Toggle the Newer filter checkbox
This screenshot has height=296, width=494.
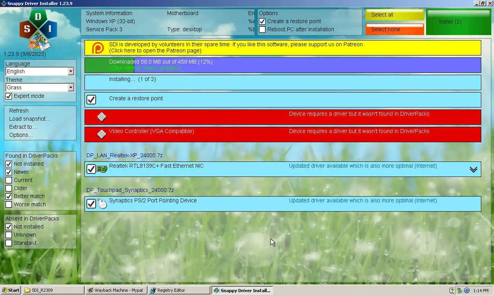9,172
